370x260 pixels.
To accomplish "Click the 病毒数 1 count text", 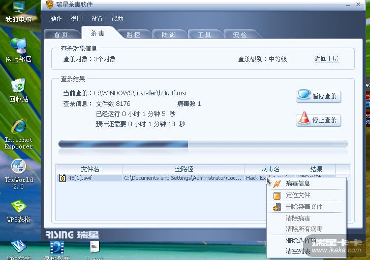I will pos(189,104).
